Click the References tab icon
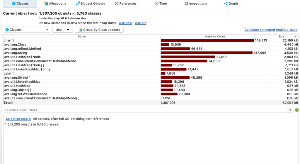 pos(117,4)
